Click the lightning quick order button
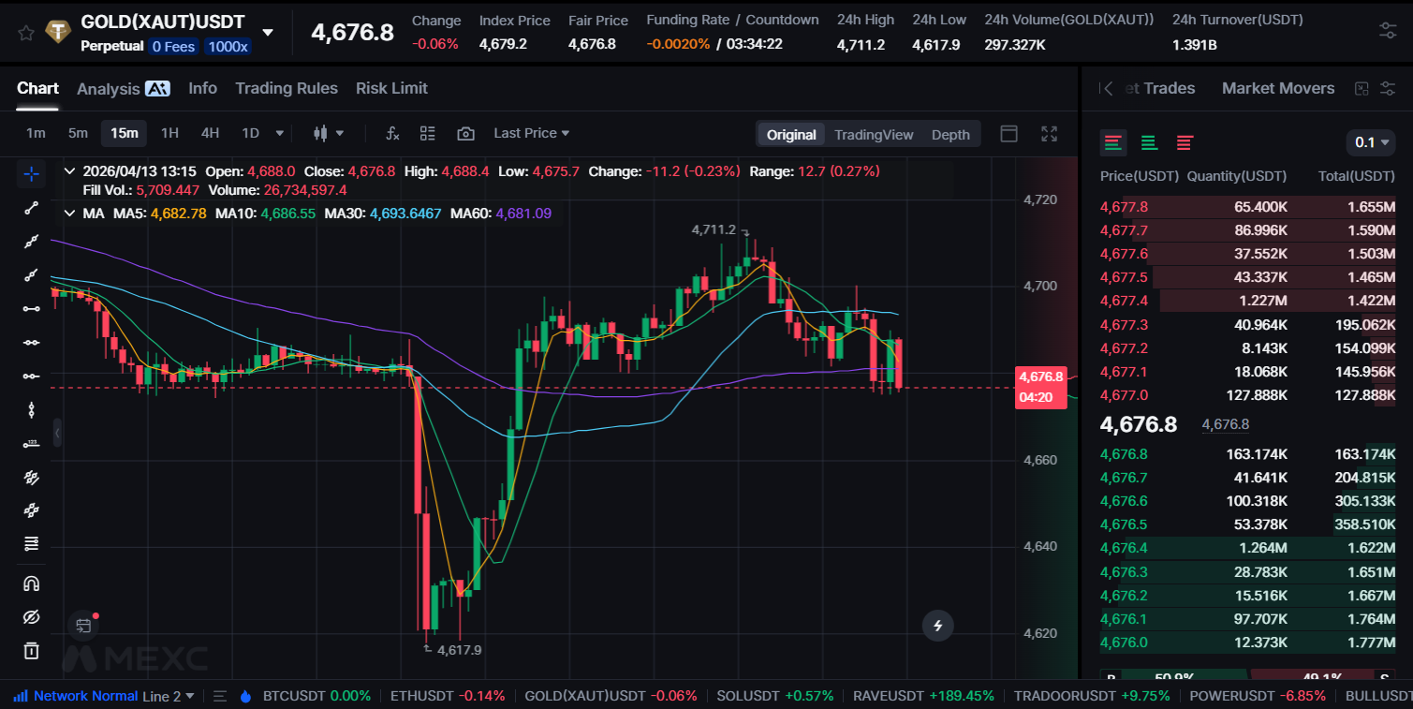1413x709 pixels. point(938,626)
